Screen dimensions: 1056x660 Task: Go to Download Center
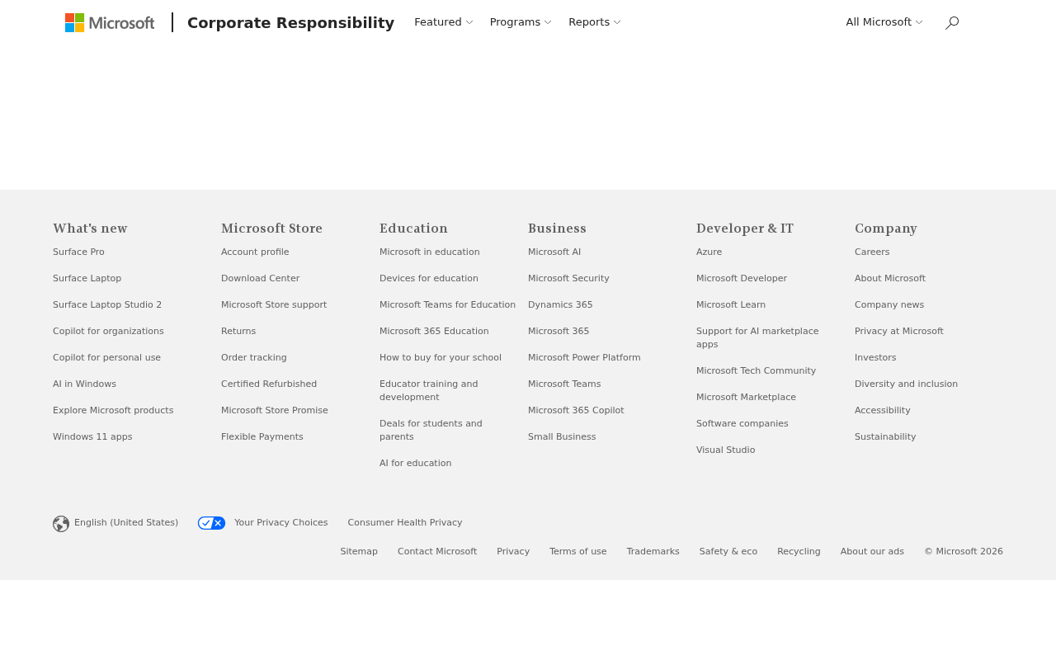(260, 279)
